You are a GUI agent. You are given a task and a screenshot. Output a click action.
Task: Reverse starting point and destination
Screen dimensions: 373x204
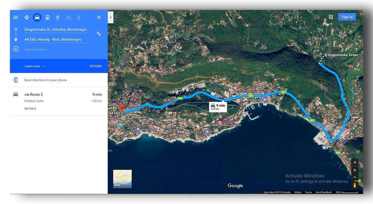pos(99,34)
